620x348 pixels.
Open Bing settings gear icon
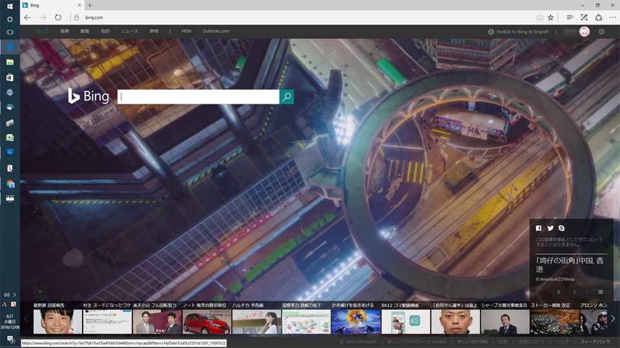(x=601, y=32)
